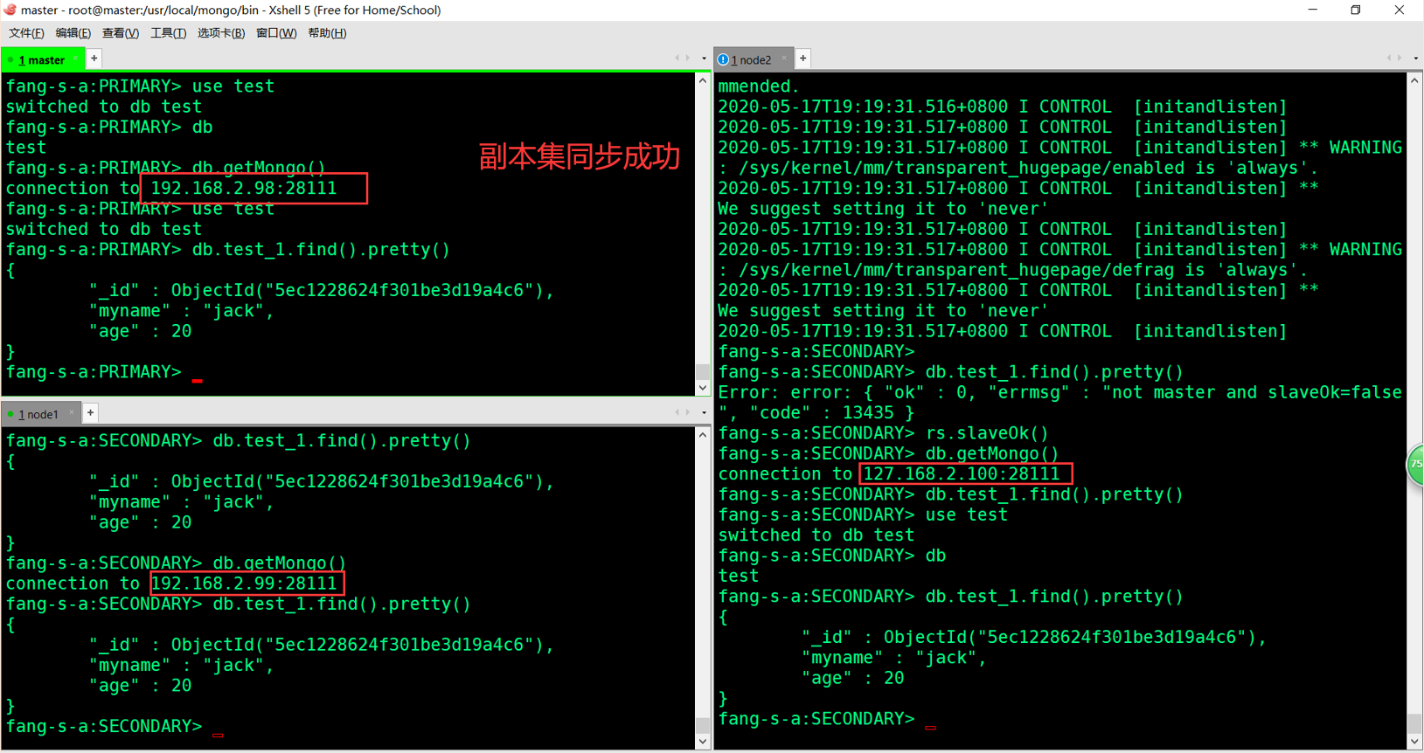Close the 1 master tab
The height and width of the screenshot is (753, 1424).
[x=74, y=59]
